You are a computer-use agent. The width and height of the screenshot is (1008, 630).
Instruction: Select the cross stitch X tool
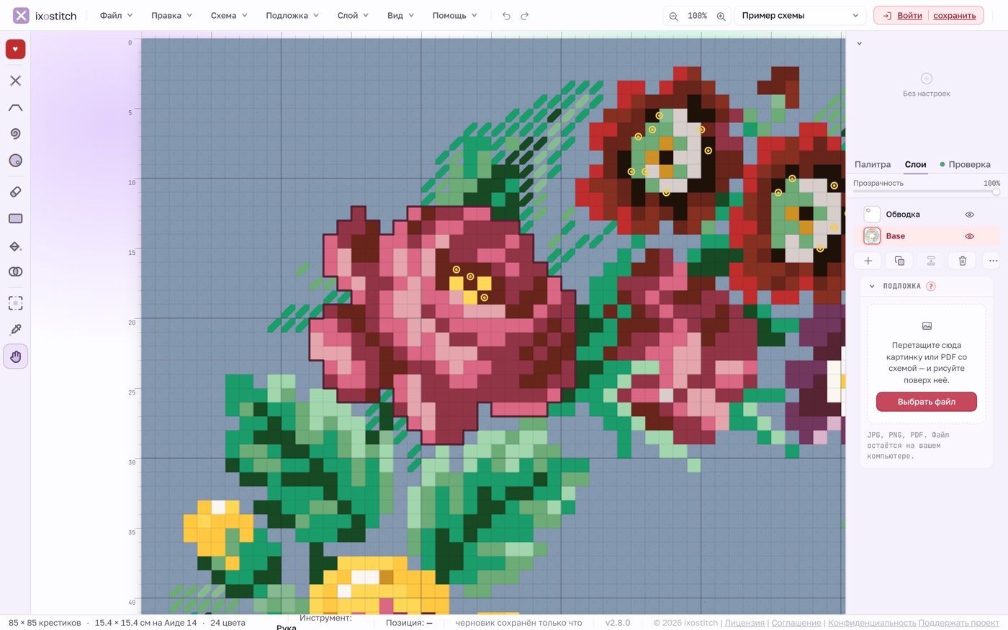[15, 81]
